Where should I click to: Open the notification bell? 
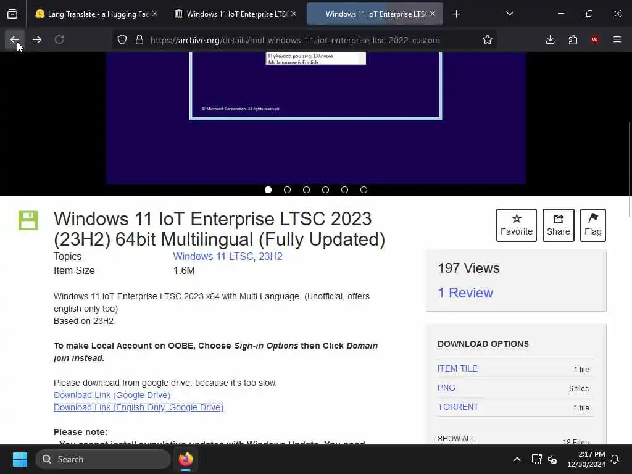click(x=615, y=459)
